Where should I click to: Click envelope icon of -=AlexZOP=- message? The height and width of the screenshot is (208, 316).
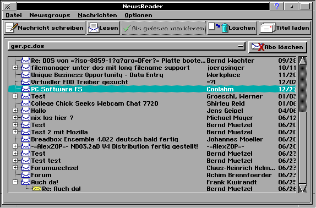coord(26,146)
